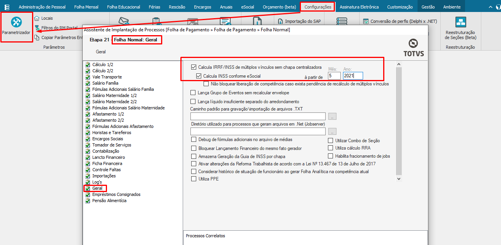The height and width of the screenshot is (245, 501).
Task: Enable Utilizar Combo de Seção
Action: click(x=331, y=141)
